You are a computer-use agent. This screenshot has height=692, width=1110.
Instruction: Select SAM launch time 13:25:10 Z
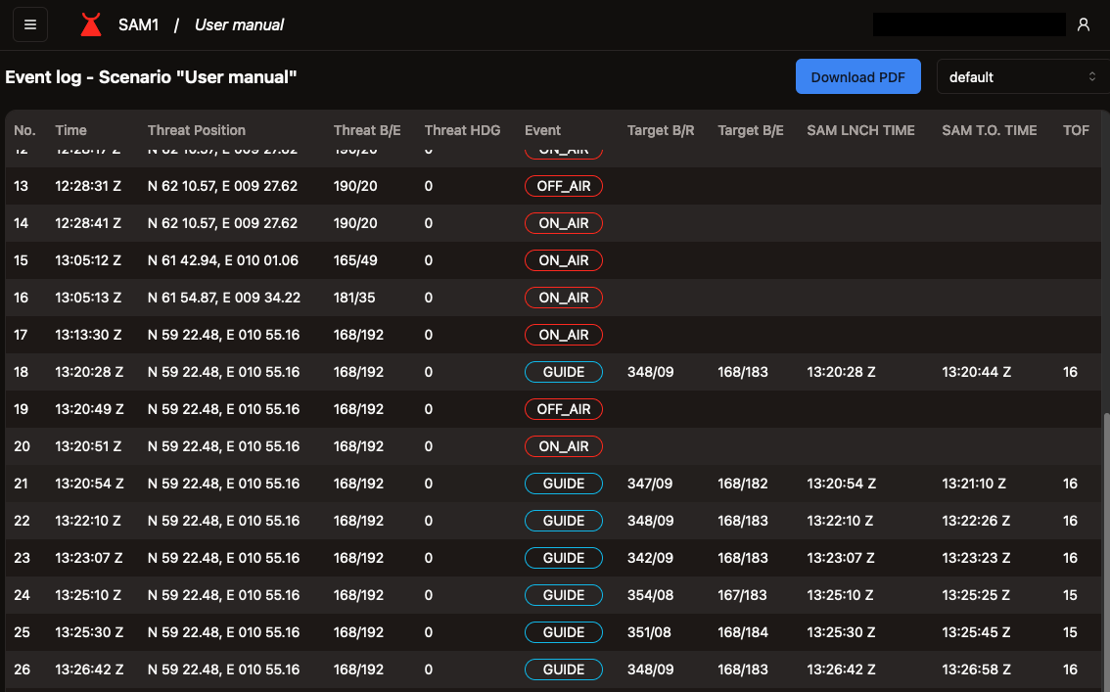[x=840, y=595]
